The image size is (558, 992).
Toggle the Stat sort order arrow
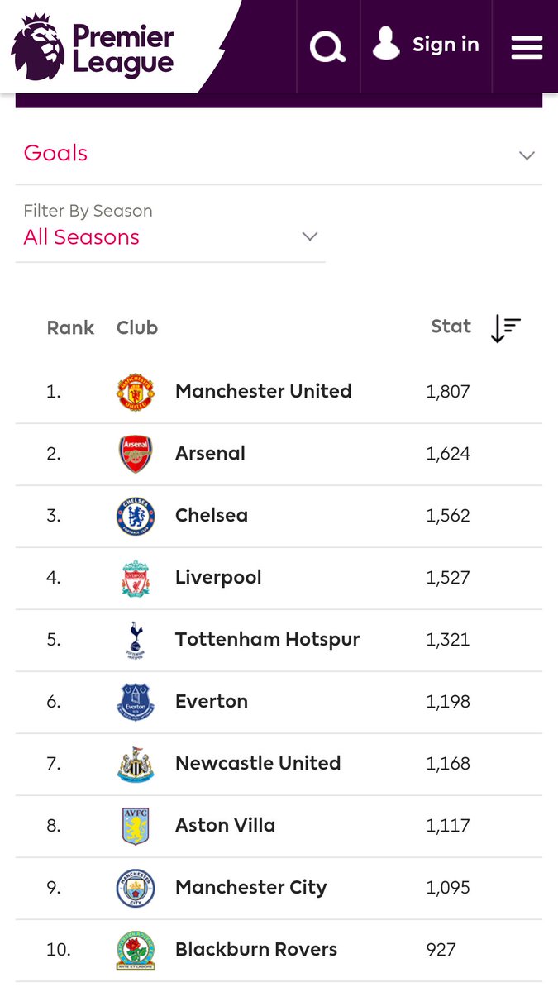[505, 328]
